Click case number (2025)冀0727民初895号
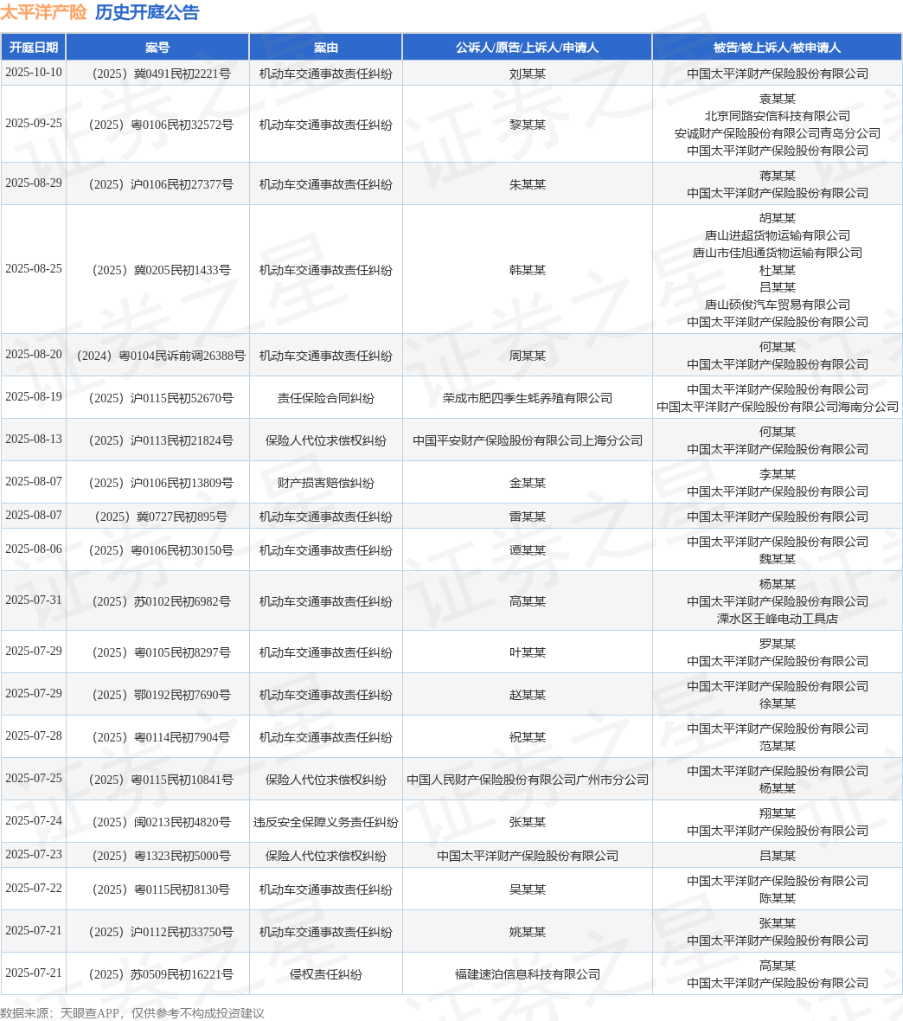Image resolution: width=903 pixels, height=1021 pixels. point(161,517)
